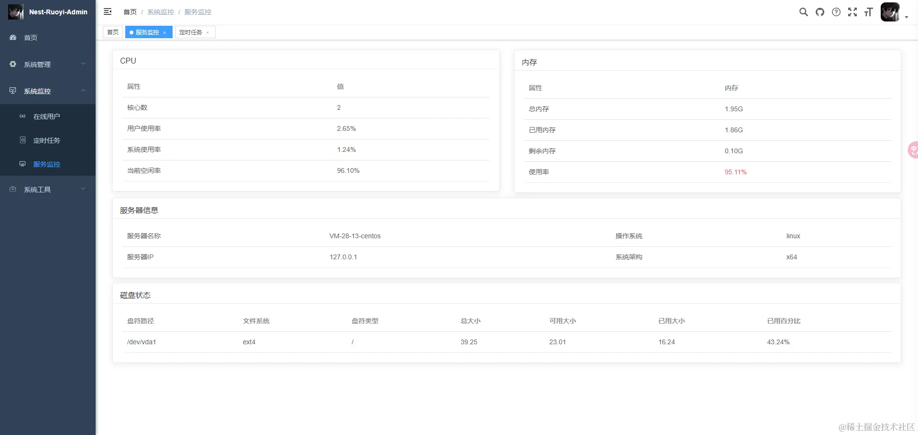Click the CPU card header
Image resolution: width=918 pixels, height=435 pixels.
(x=306, y=61)
